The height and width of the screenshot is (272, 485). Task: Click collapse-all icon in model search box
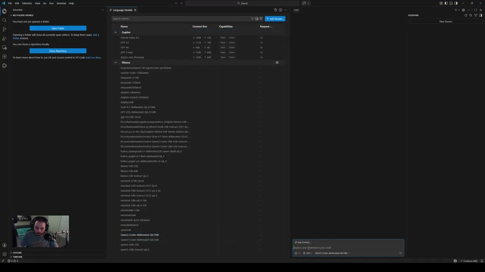click(x=257, y=19)
